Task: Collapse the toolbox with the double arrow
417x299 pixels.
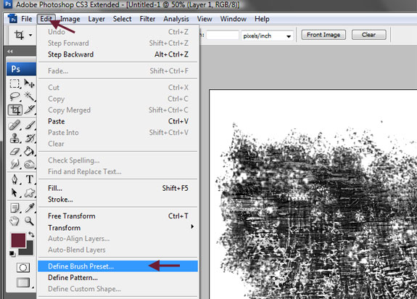Action: pos(10,52)
